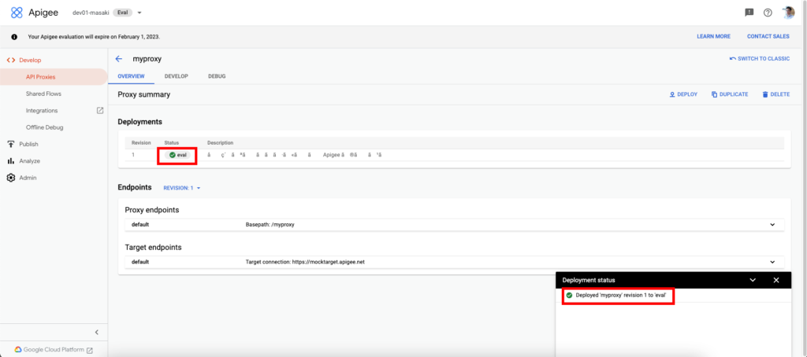Switch to the Debug tab
This screenshot has width=807, height=357.
pos(217,75)
